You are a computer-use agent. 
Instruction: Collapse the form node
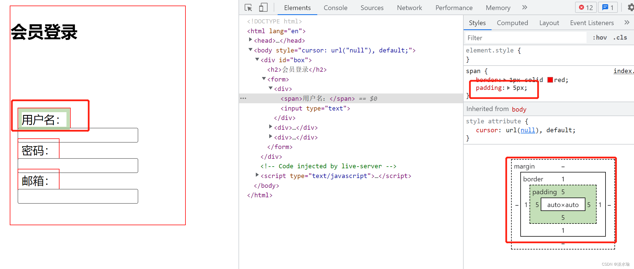pyautogui.click(x=264, y=79)
